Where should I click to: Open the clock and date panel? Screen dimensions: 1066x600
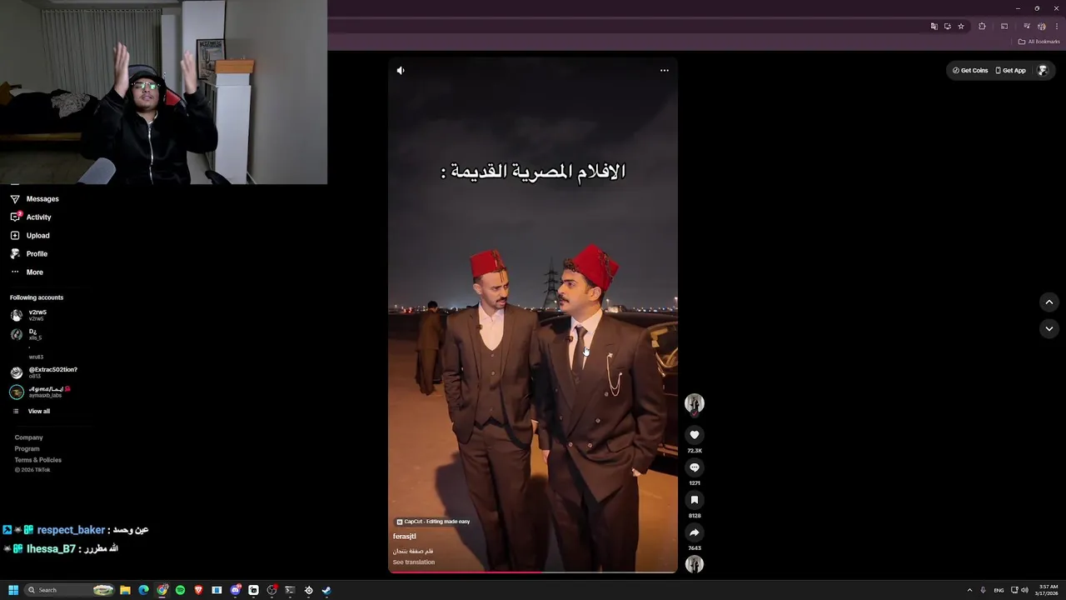coord(1048,590)
